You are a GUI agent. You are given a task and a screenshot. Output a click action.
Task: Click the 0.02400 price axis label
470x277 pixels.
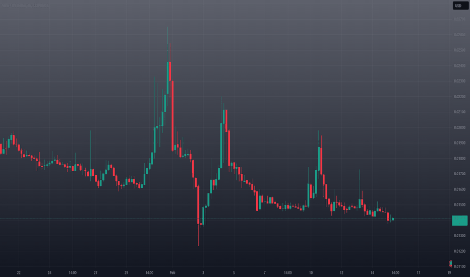coord(459,65)
